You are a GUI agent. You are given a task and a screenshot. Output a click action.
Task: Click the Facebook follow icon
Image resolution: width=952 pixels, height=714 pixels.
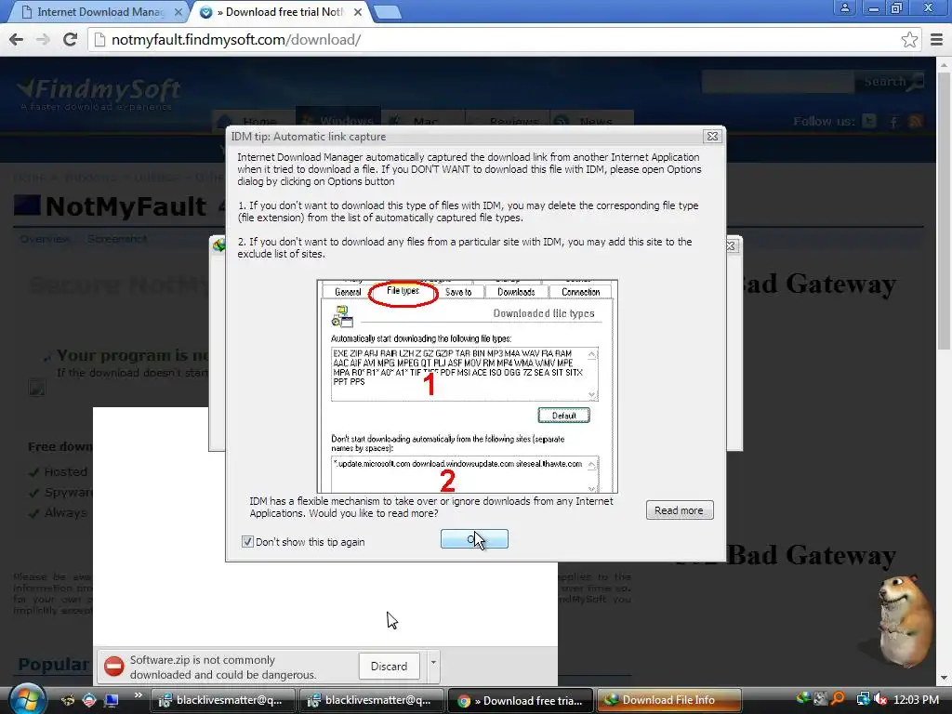(x=893, y=122)
